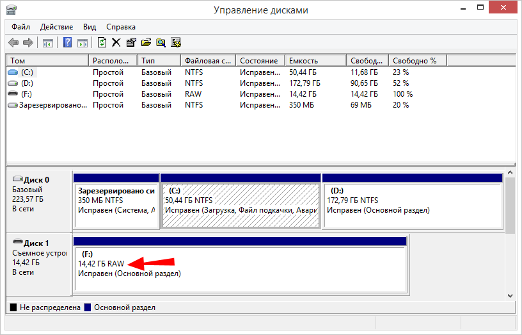This screenshot has height=335, width=522.
Task: Maximize the Управление дисками window
Action: pos(480,8)
